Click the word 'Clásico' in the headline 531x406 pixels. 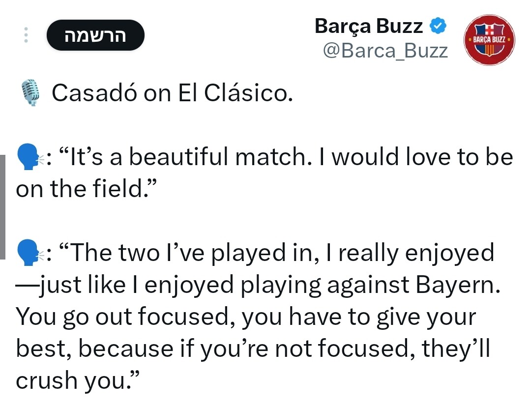(244, 93)
